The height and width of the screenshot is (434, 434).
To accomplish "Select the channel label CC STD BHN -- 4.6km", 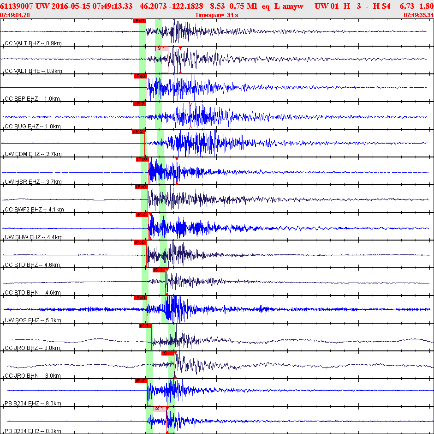I will pos(33,293).
